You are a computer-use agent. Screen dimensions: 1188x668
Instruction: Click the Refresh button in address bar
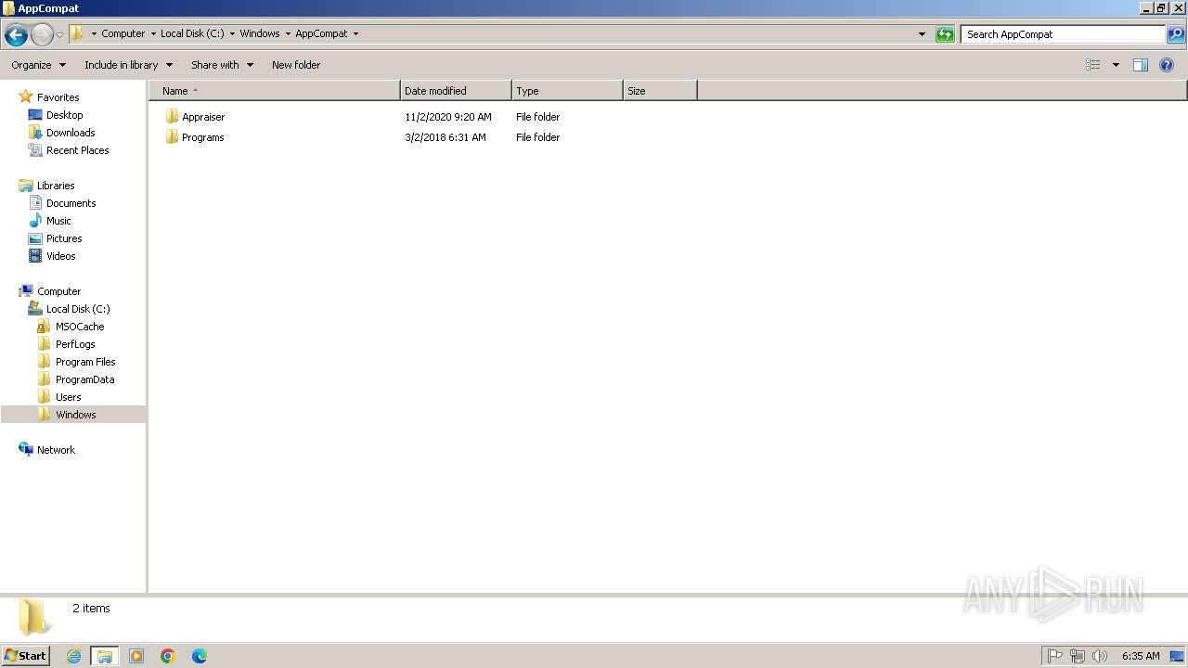(x=945, y=34)
